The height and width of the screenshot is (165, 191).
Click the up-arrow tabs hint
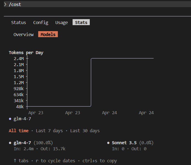tap(21, 161)
